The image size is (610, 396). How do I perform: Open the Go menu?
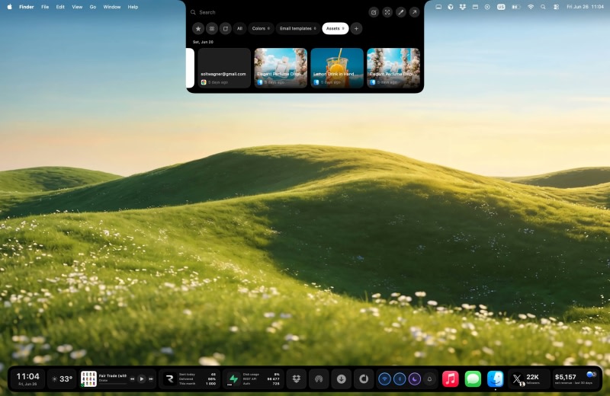tap(93, 7)
